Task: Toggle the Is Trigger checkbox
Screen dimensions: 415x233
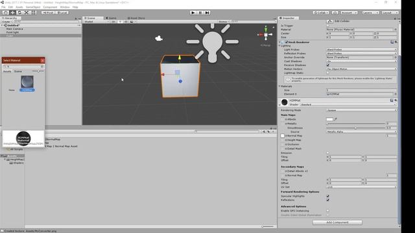Action: click(328, 26)
